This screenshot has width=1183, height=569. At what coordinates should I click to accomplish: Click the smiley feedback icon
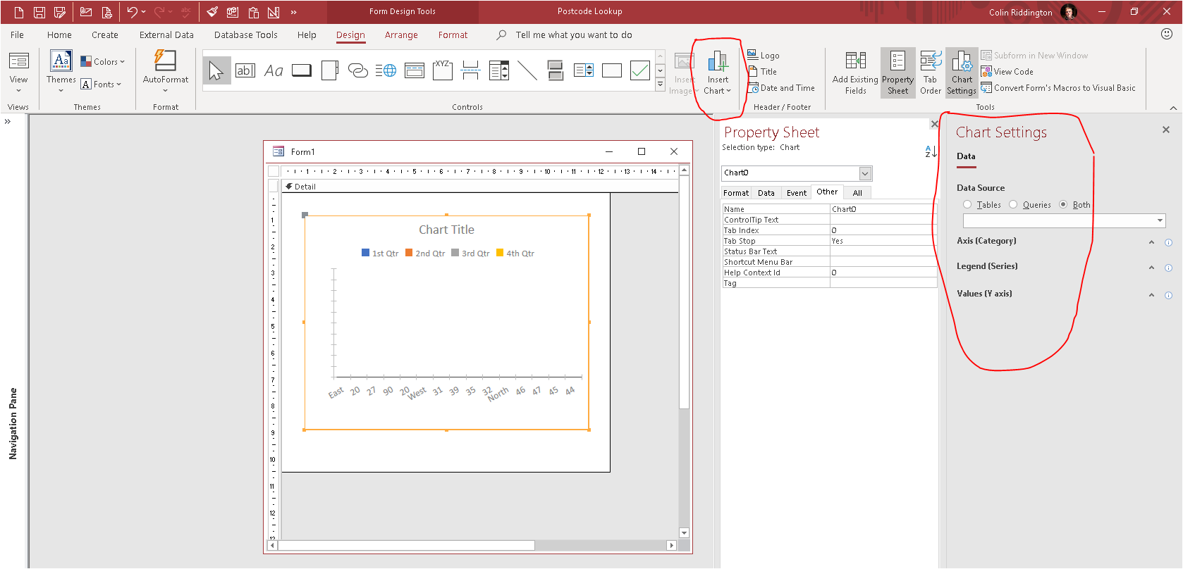point(1167,34)
